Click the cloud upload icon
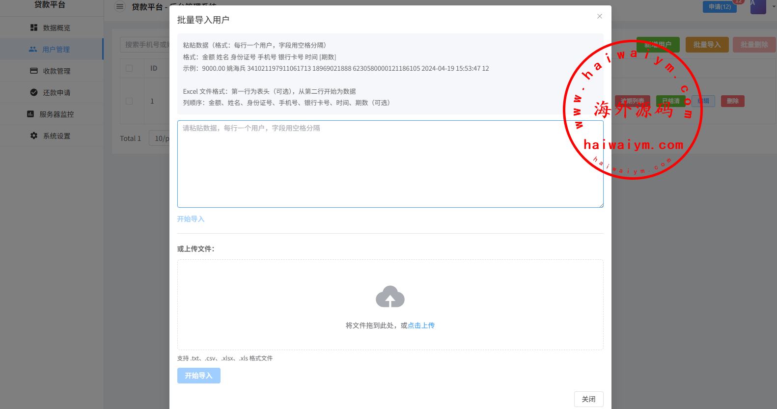 click(390, 297)
